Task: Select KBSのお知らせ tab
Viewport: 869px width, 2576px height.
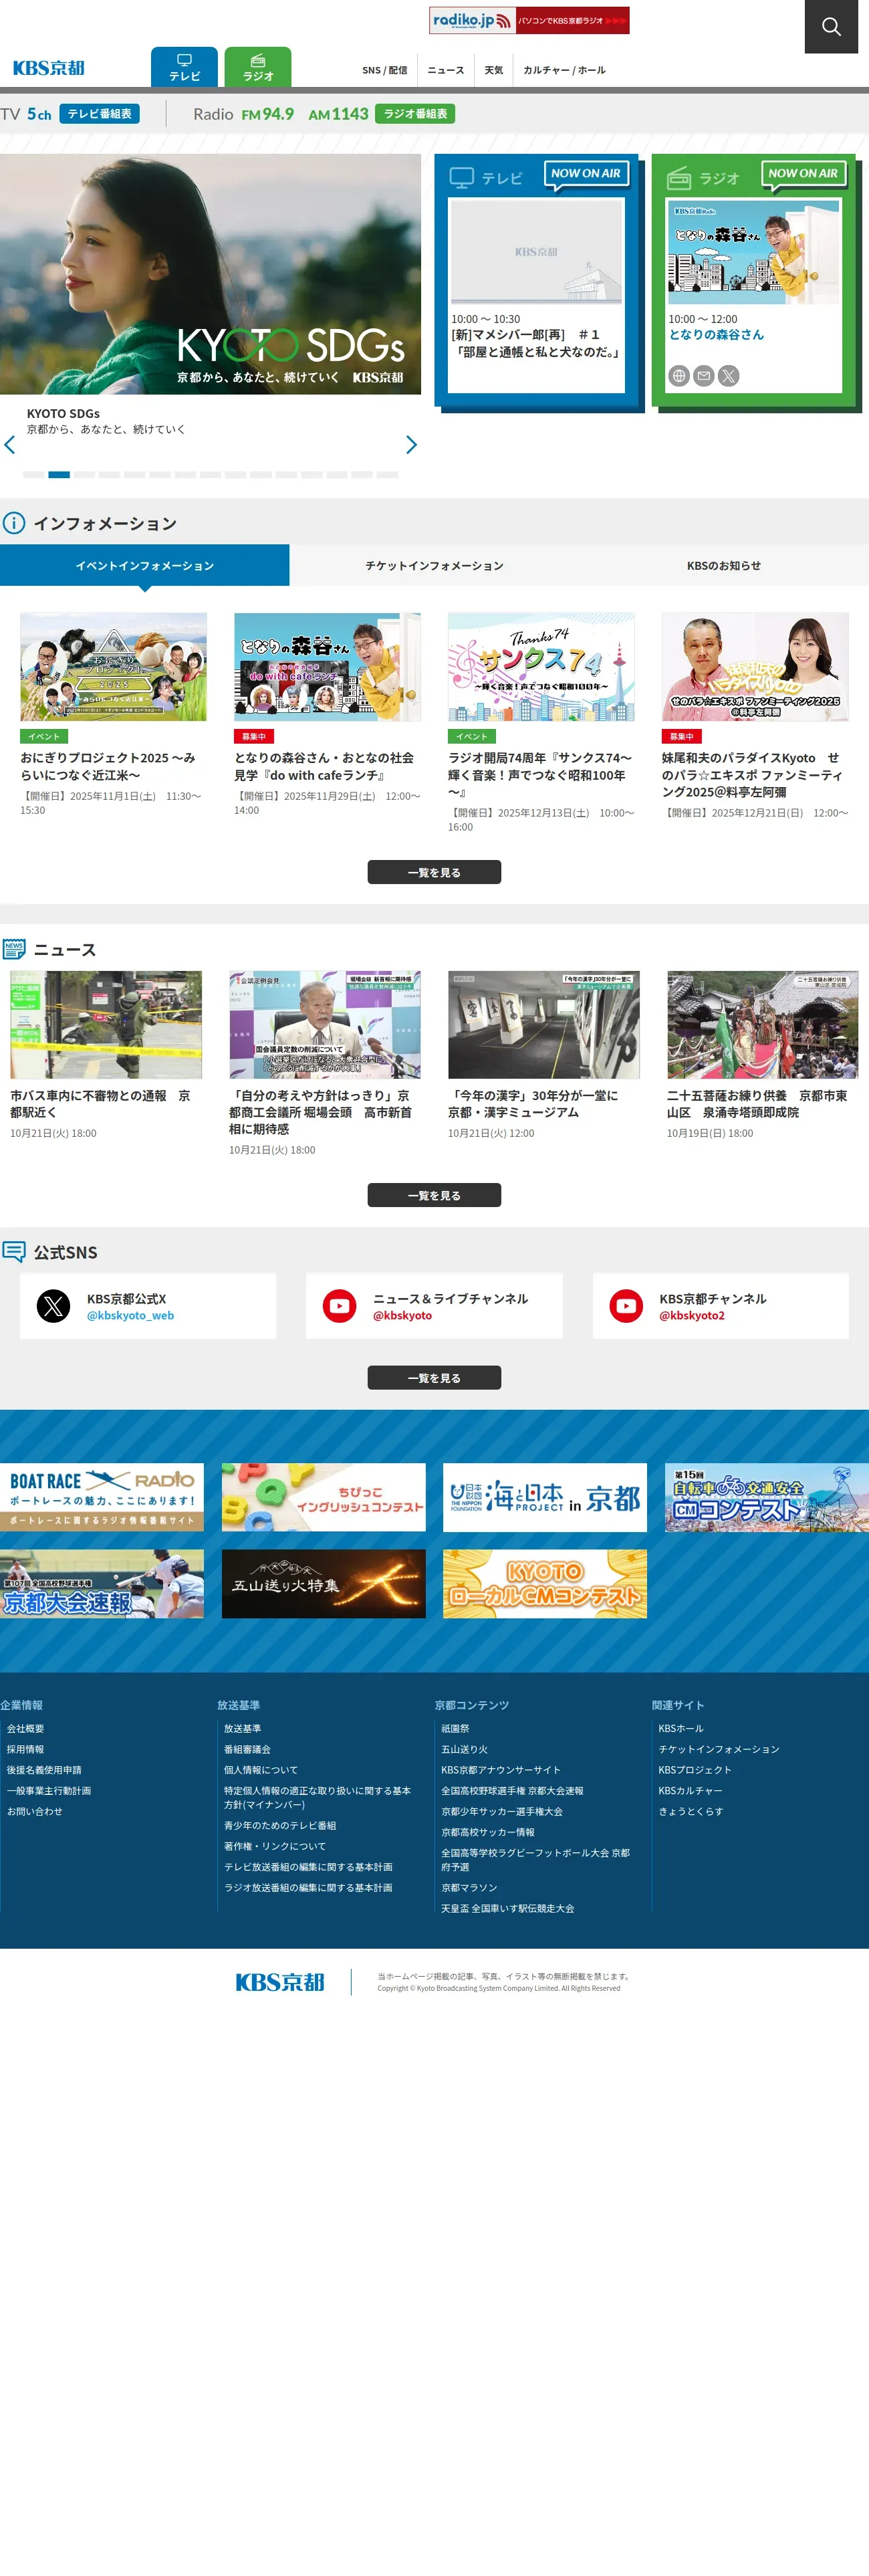Action: click(724, 566)
